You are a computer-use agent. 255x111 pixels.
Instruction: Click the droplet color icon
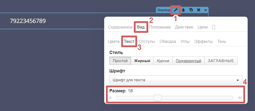(184, 10)
